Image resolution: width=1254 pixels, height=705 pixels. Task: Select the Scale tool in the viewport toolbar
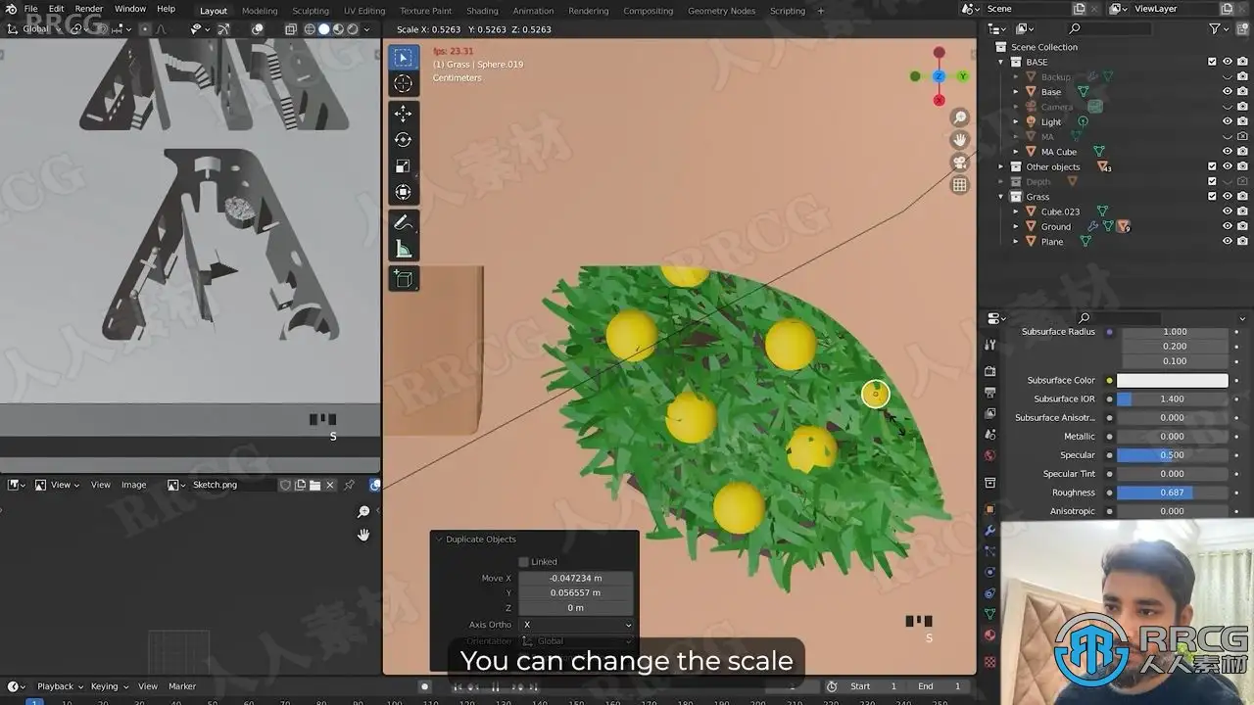pos(403,166)
